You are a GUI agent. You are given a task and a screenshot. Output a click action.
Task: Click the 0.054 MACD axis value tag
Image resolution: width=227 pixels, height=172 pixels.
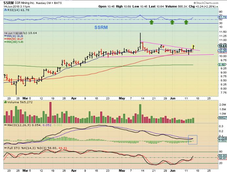[x=223, y=138]
